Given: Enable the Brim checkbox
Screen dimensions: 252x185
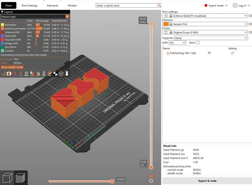Looking at the screenshot, I should pyautogui.click(x=198, y=43).
